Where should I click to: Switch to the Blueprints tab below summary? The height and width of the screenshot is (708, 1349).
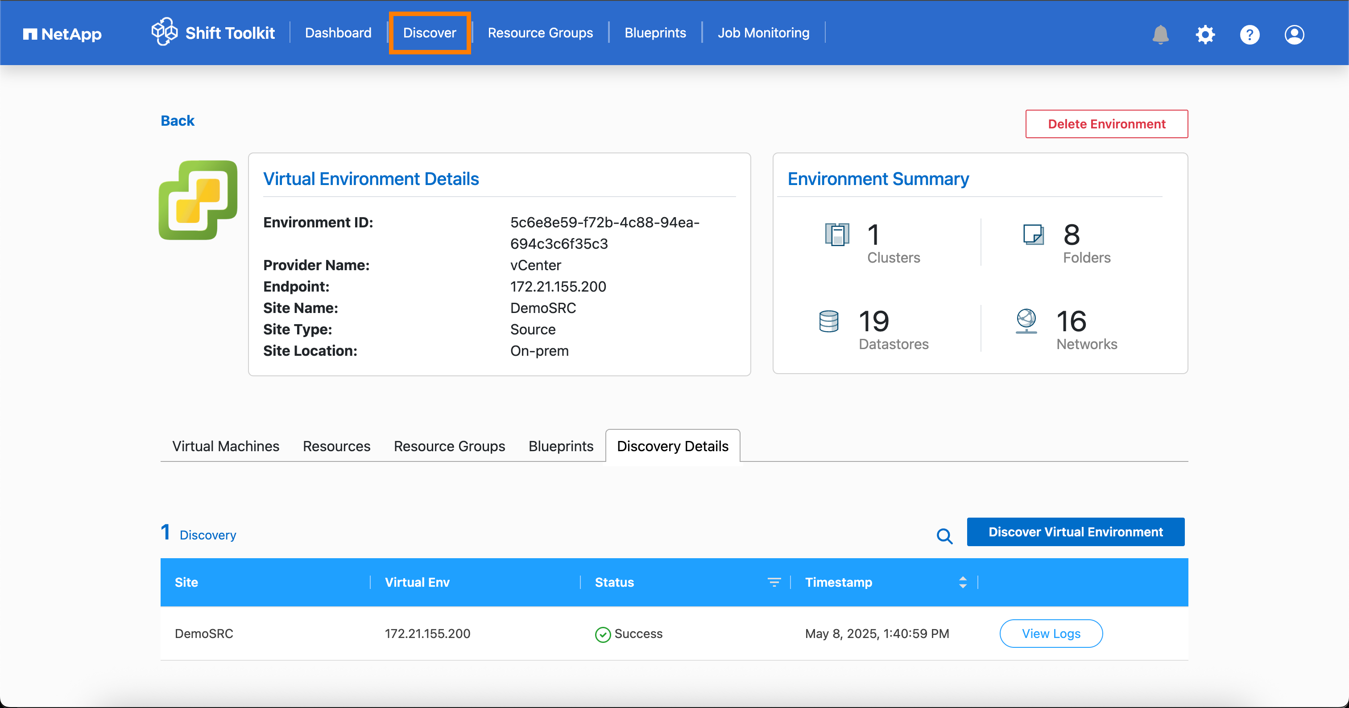pyautogui.click(x=561, y=446)
